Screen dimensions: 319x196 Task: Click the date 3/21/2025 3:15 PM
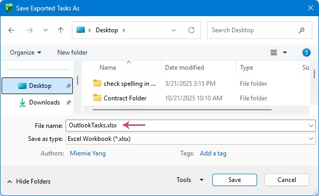[190, 84]
